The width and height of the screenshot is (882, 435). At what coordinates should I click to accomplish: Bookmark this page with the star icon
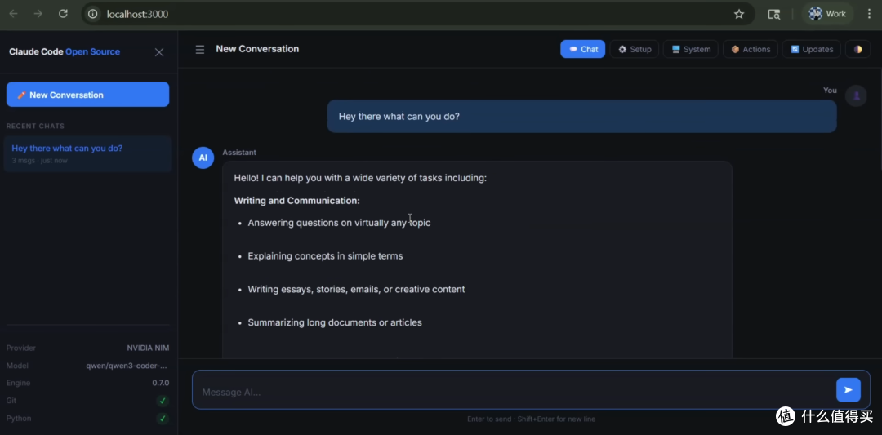pyautogui.click(x=739, y=14)
